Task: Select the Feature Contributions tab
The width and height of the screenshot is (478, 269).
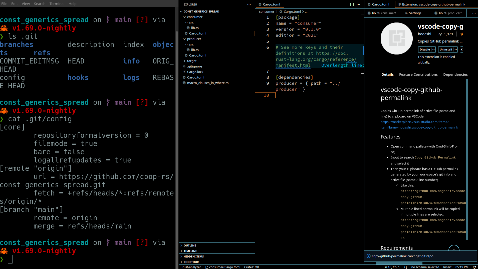Action: tap(418, 74)
